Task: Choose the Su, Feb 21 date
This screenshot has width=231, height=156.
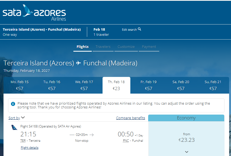Action: 213,85
